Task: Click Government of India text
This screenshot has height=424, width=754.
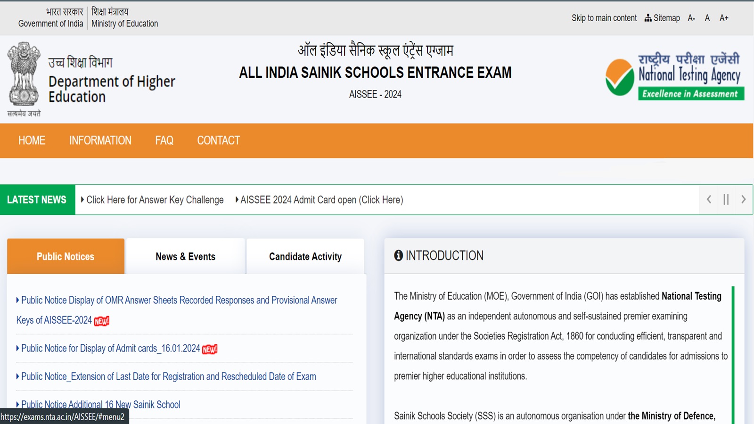Action: [50, 24]
